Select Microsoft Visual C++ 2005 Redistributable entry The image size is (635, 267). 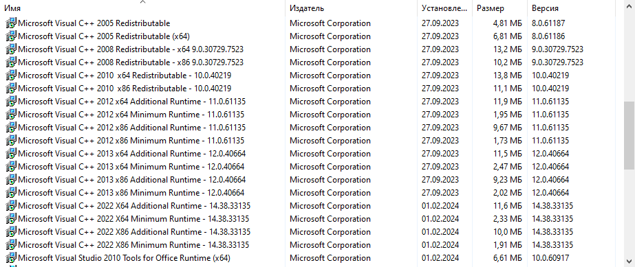[x=308, y=23]
